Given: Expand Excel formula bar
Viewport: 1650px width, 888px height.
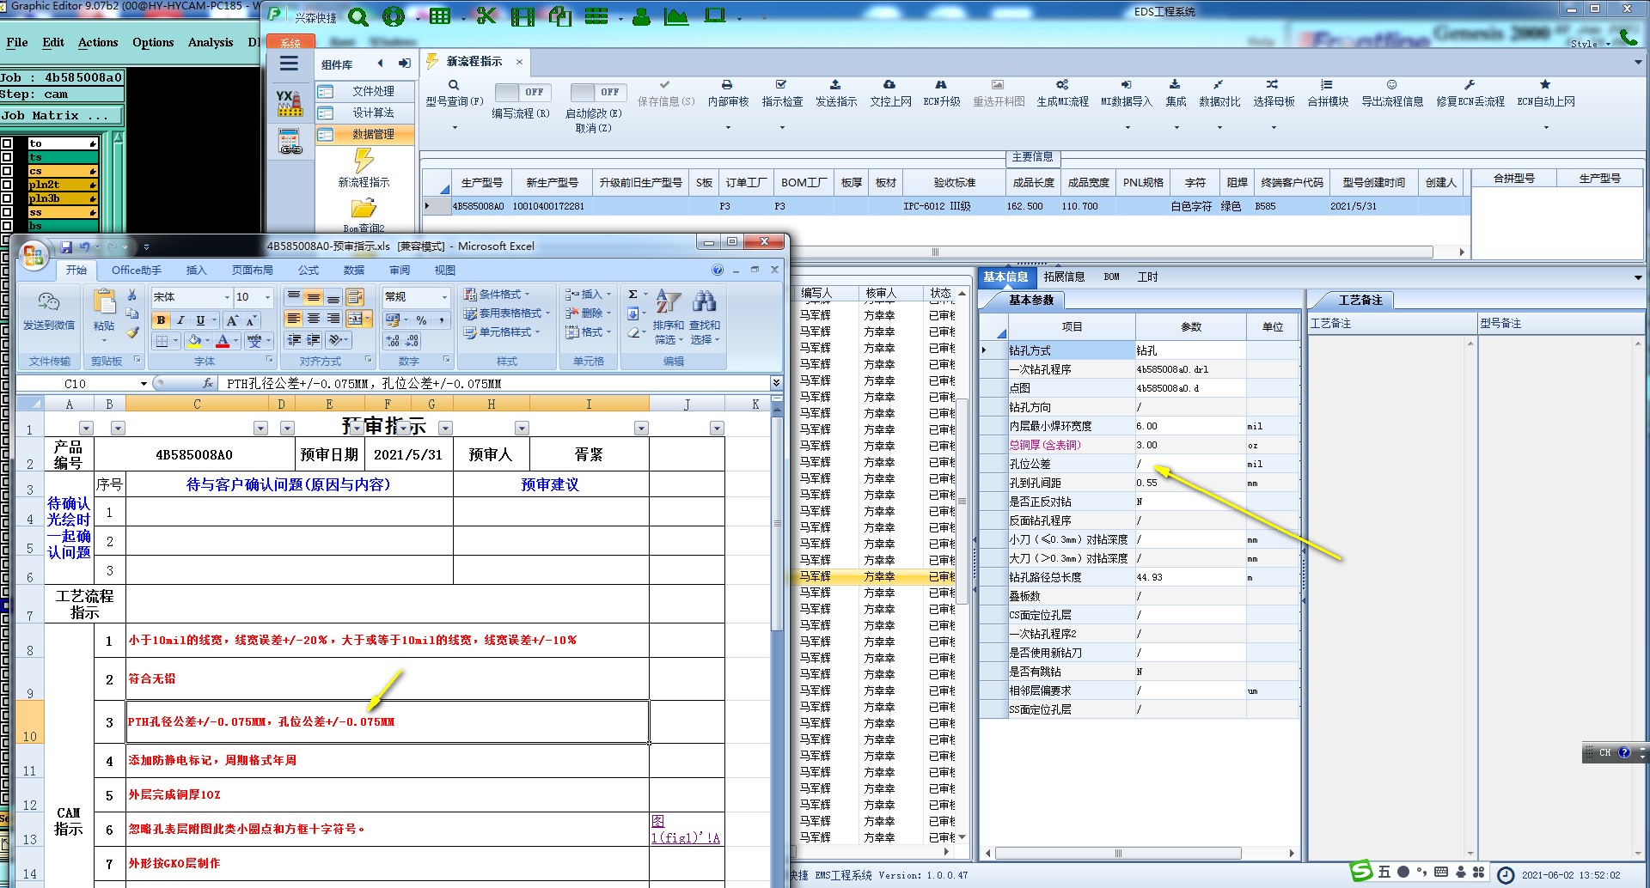Looking at the screenshot, I should (x=776, y=383).
